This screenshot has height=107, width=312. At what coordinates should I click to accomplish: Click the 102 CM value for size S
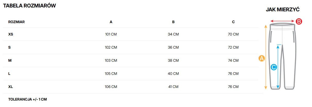click(x=111, y=47)
